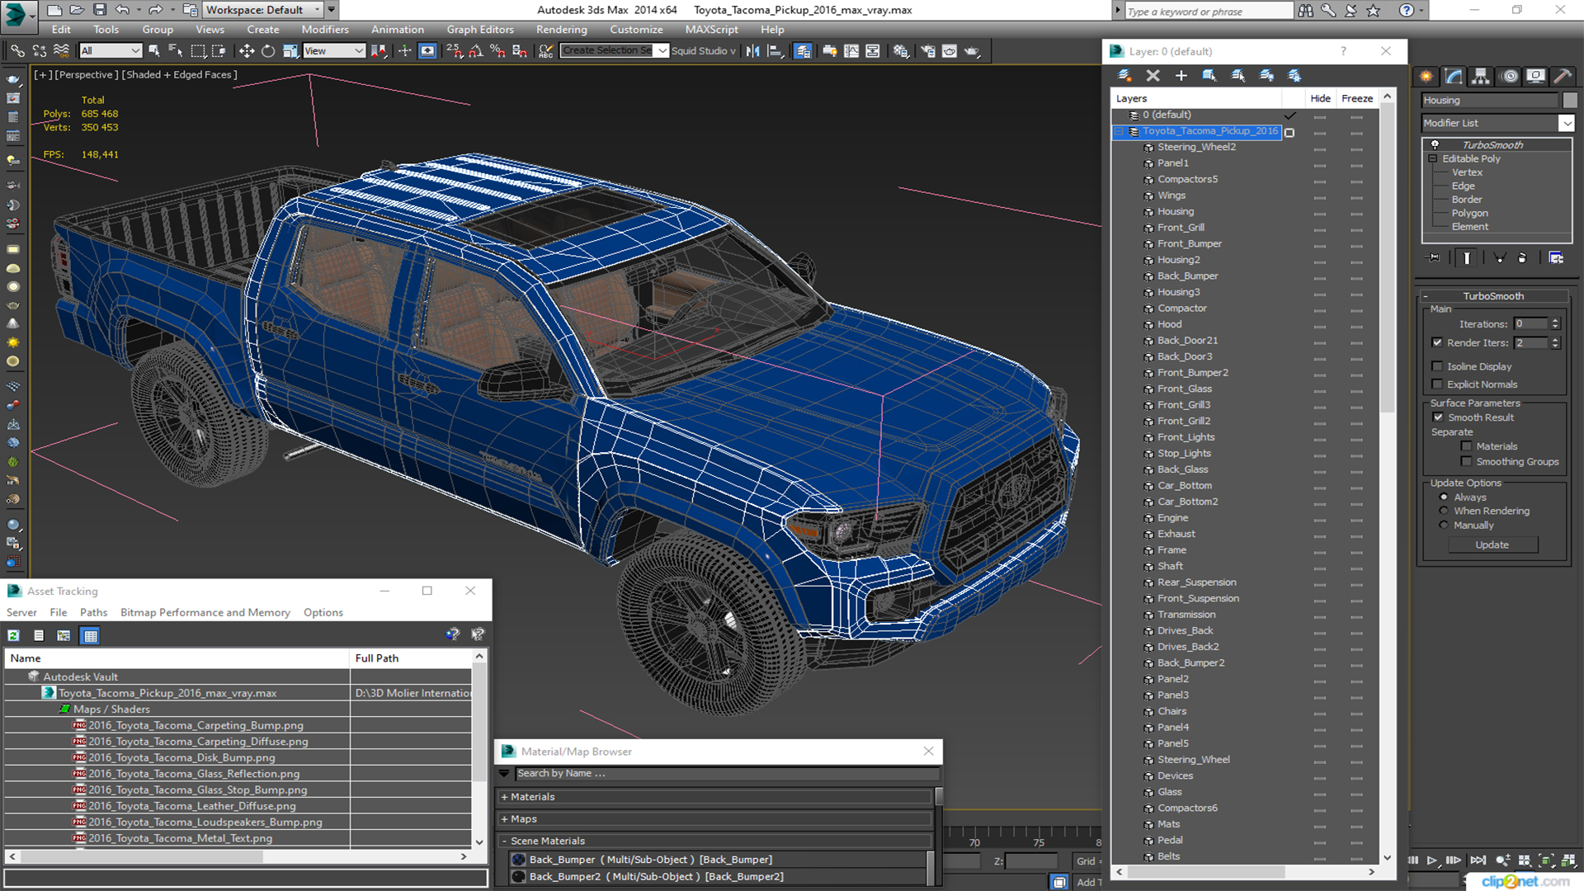Select the When Rendering update option
This screenshot has width=1584, height=891.
click(1444, 511)
